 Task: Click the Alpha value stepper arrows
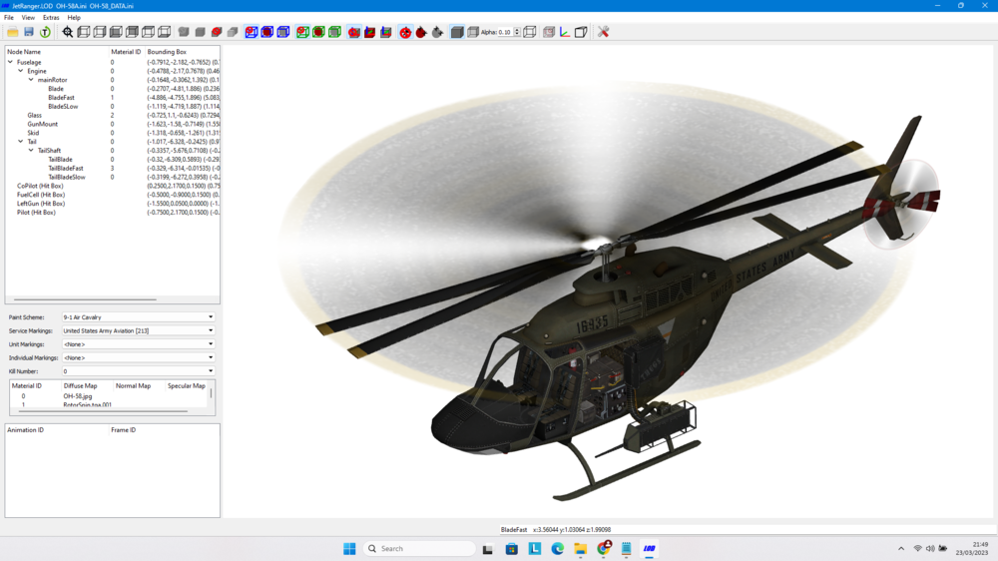(517, 32)
